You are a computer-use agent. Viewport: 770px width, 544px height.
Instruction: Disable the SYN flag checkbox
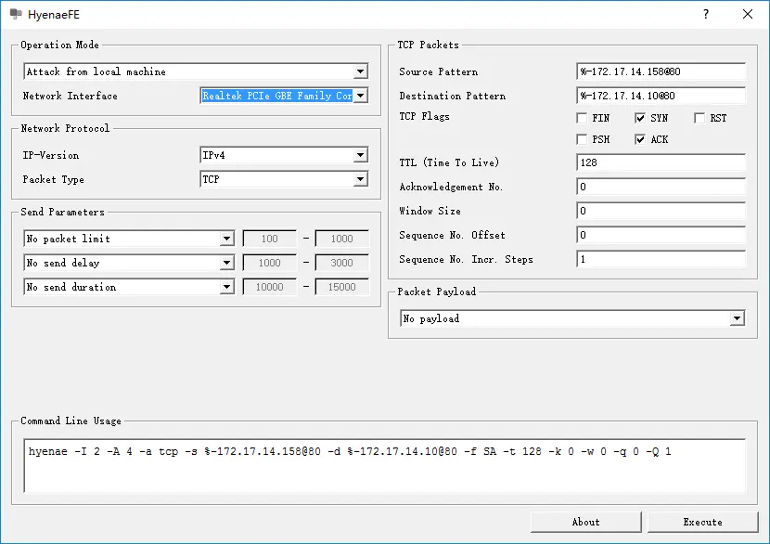tap(638, 118)
